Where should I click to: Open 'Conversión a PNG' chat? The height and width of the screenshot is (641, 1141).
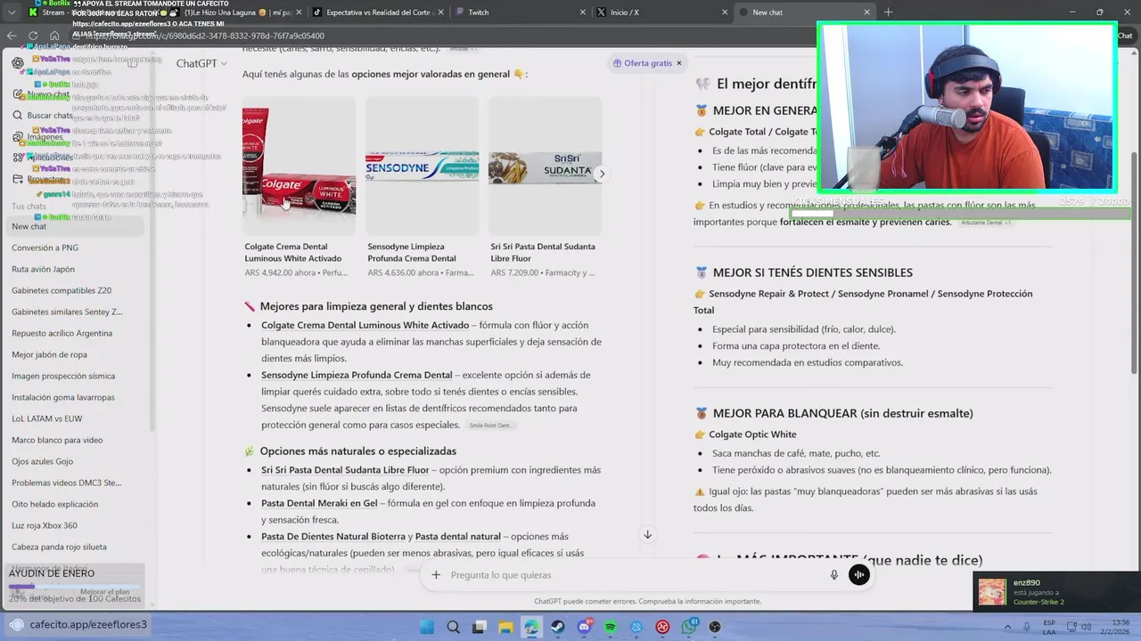pos(45,247)
